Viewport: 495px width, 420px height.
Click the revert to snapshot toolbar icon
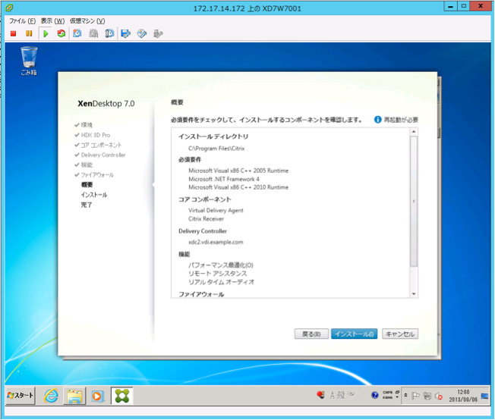[x=93, y=33]
